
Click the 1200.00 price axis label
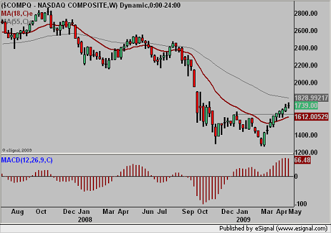pos(306,152)
